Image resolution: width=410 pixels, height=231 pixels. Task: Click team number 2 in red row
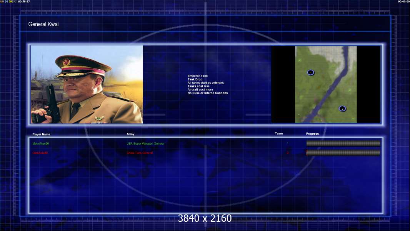(288, 153)
